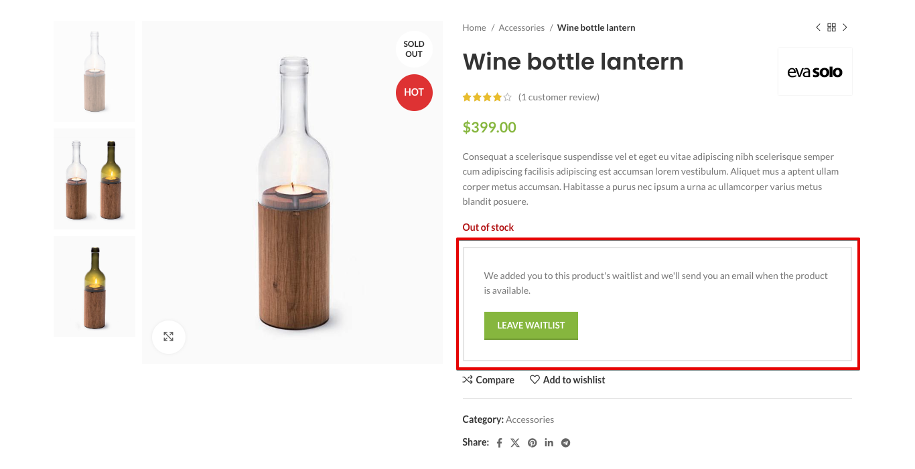Select the first clear bottle thumbnail
This screenshot has width=915, height=469.
click(94, 72)
